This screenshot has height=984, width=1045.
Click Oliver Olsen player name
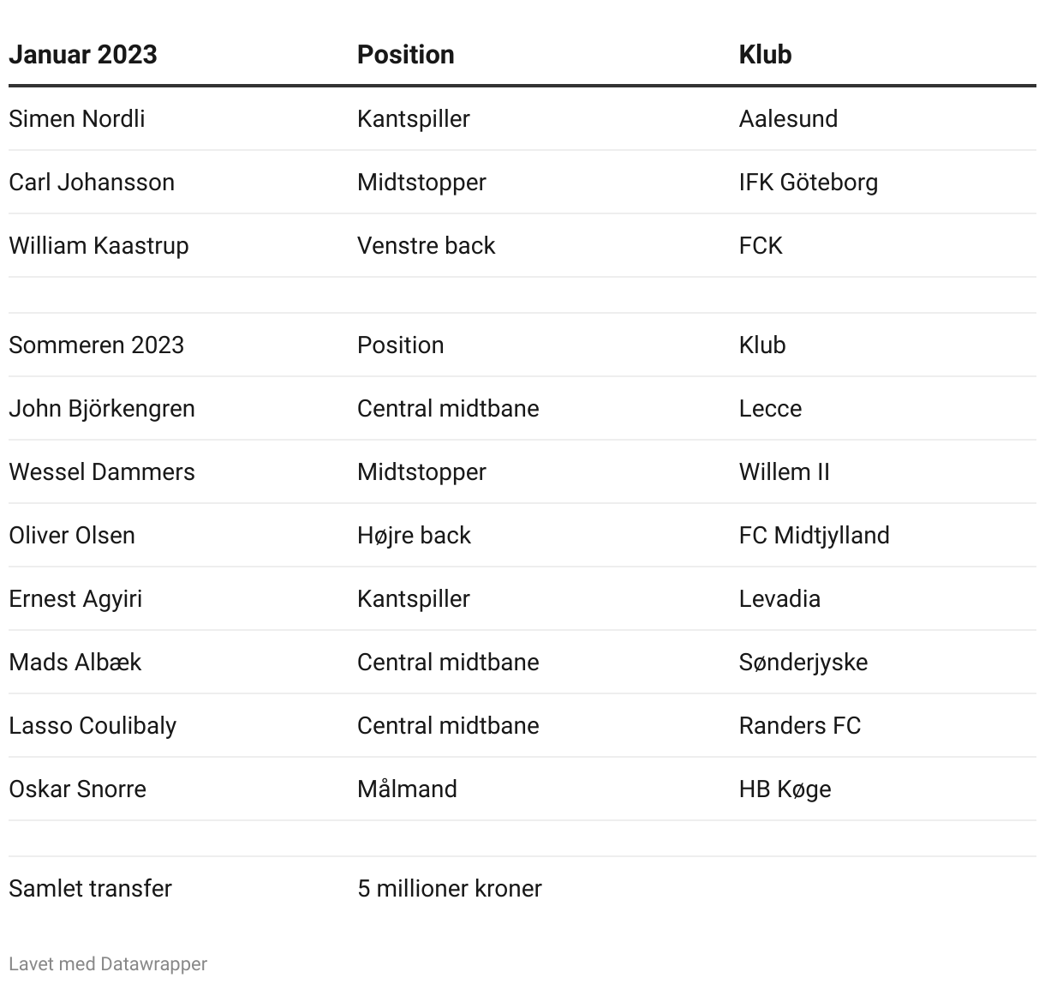point(72,535)
